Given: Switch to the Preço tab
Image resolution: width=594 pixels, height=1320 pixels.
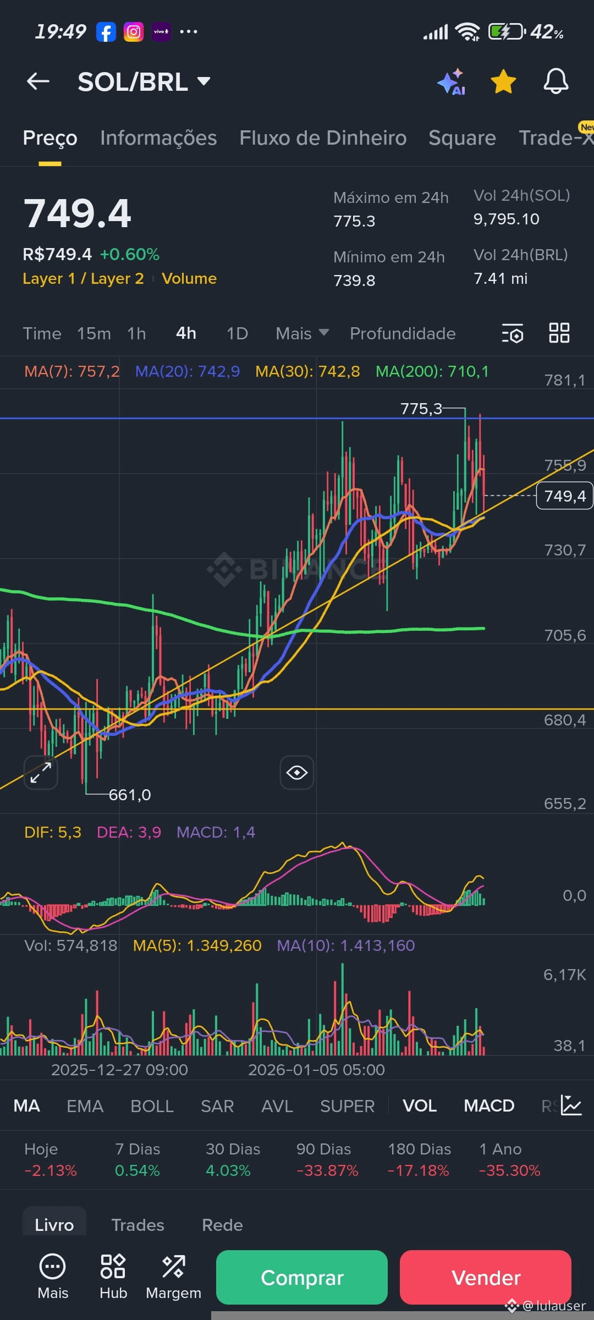Looking at the screenshot, I should coord(50,138).
